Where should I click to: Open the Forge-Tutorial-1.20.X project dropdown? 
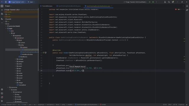click(x=17, y=2)
